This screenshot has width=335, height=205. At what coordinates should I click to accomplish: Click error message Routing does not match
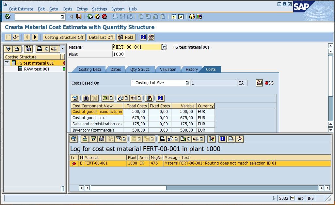220,163
